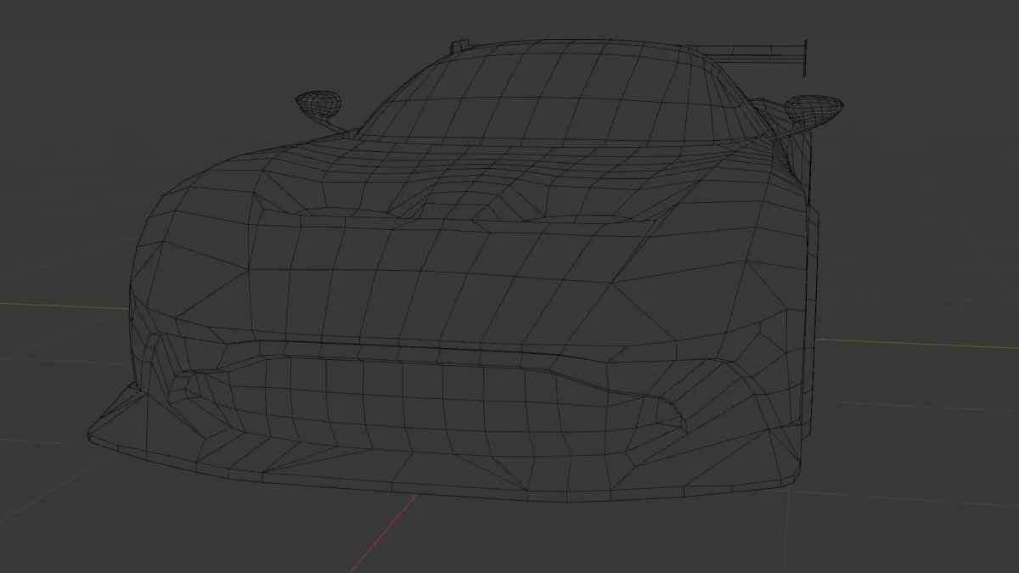
Task: Select the car's left side mirror mesh
Action: 318,105
